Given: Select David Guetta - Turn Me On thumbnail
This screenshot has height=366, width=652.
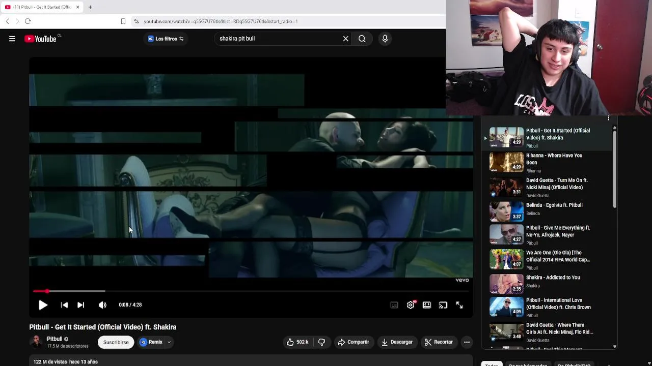Looking at the screenshot, I should pos(506,187).
